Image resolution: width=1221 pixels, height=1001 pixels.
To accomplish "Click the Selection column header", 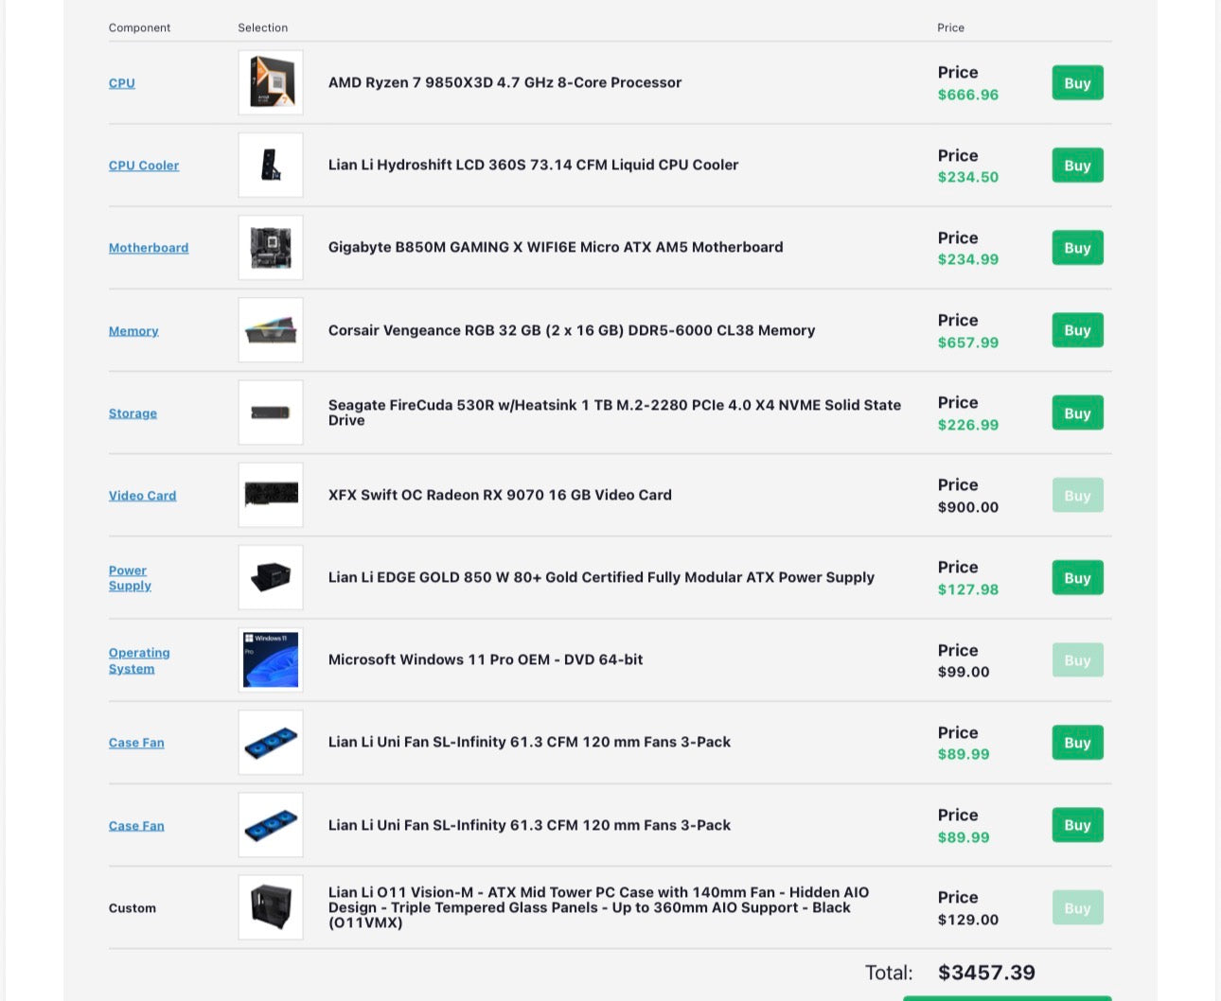I will [x=262, y=27].
